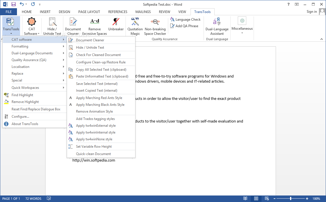Redo using the repeat icon

tap(33, 4)
